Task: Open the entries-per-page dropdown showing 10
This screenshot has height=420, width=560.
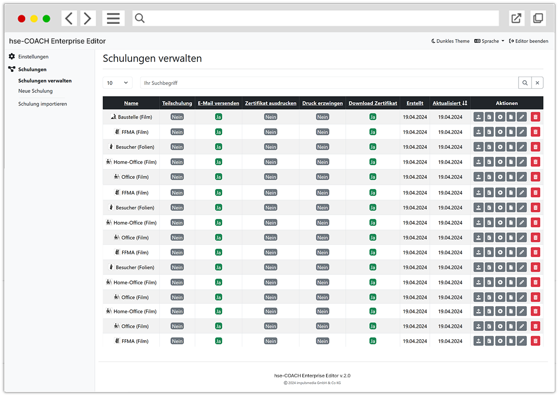Action: click(118, 83)
